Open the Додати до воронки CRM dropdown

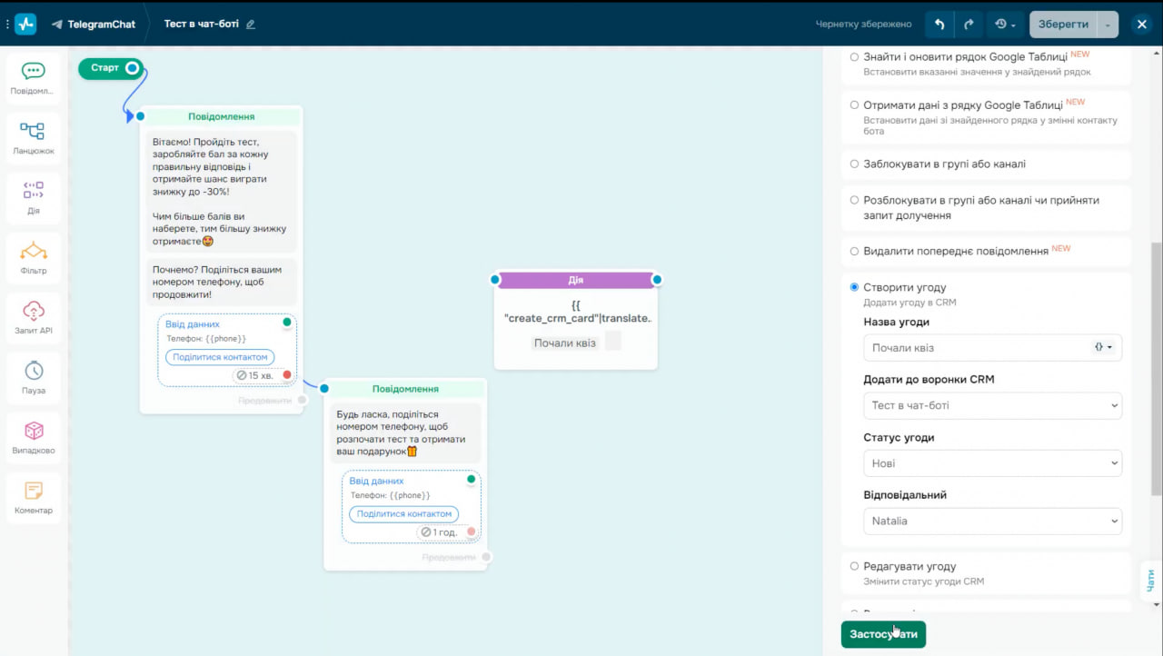pos(992,405)
